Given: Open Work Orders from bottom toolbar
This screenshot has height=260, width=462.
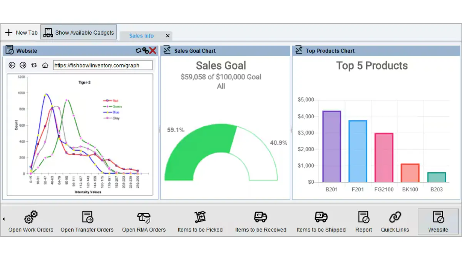Looking at the screenshot, I should point(30,221).
